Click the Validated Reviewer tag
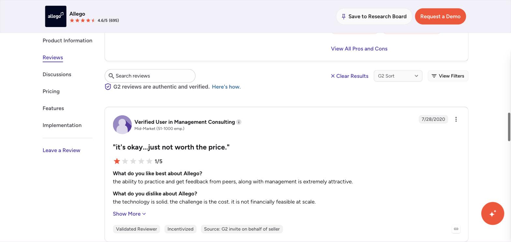 (x=137, y=229)
